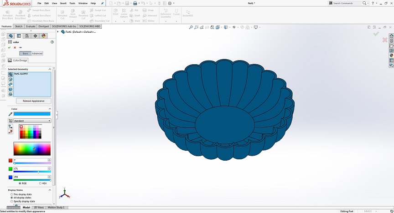
Task: Open the color panel help icon
Action: [x=52, y=42]
